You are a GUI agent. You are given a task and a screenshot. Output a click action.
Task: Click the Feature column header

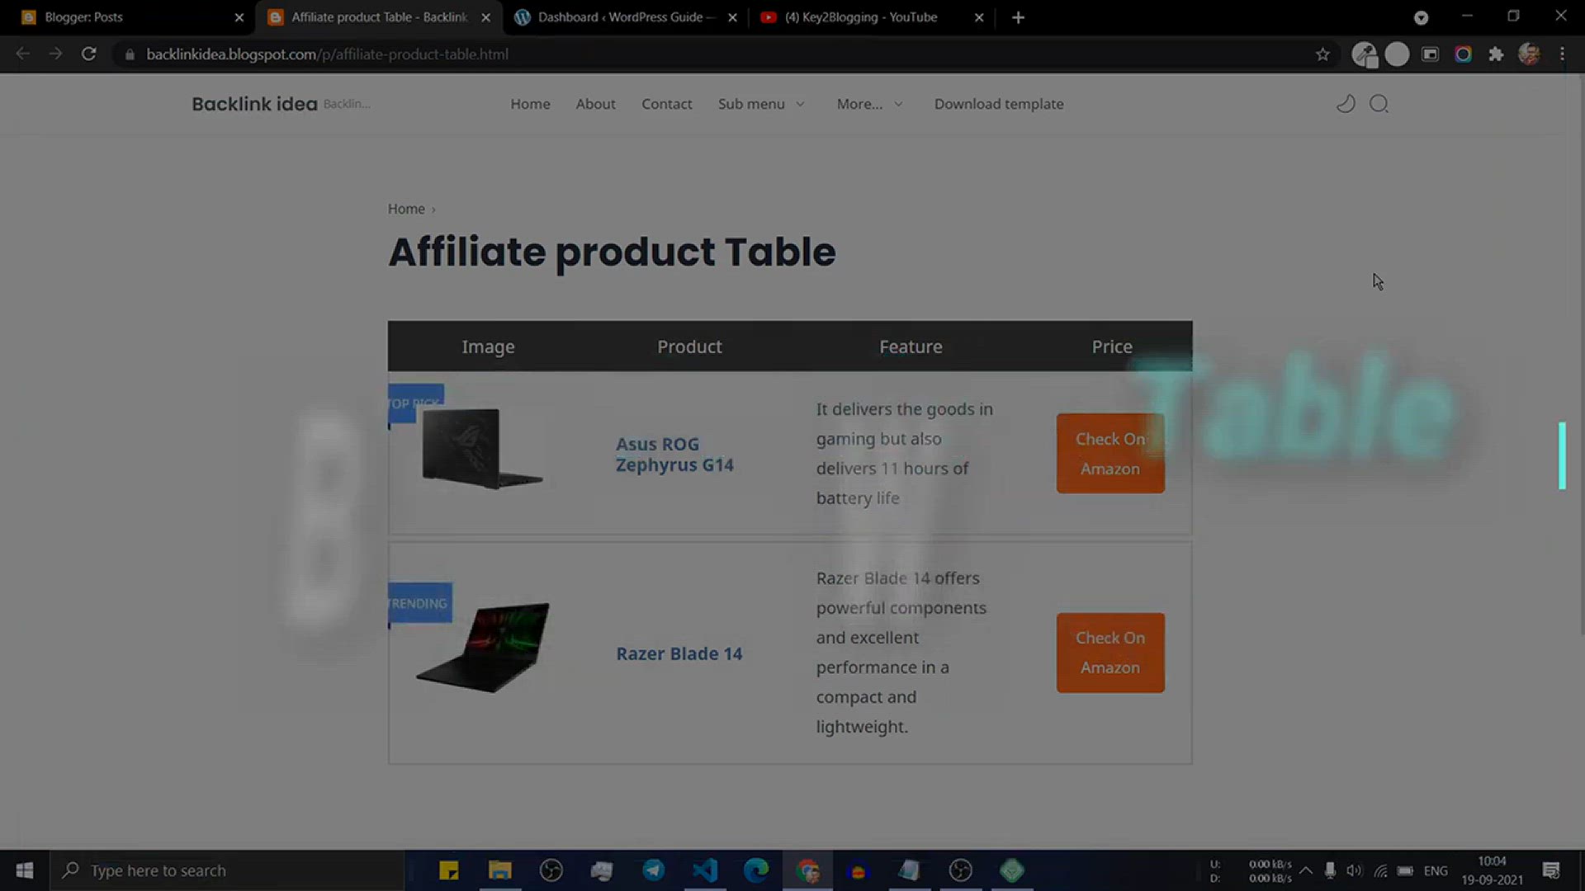(x=911, y=346)
